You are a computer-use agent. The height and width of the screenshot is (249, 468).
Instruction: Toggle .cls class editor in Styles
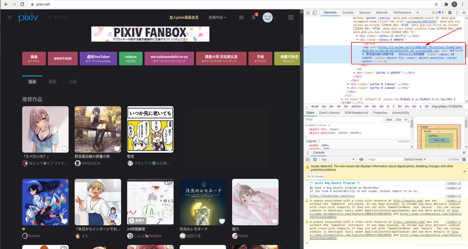click(398, 120)
